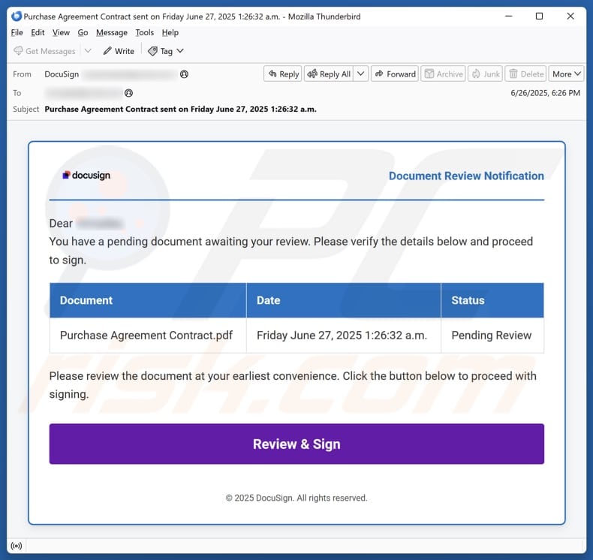
Task: Open the Message menu
Action: 112,32
